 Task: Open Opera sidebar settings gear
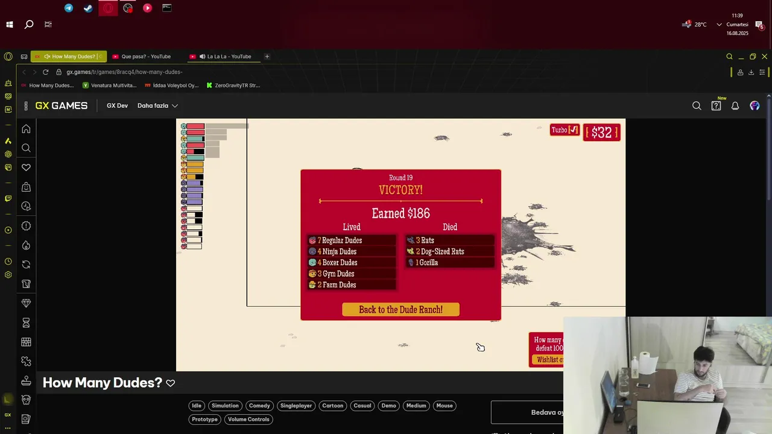(x=8, y=275)
